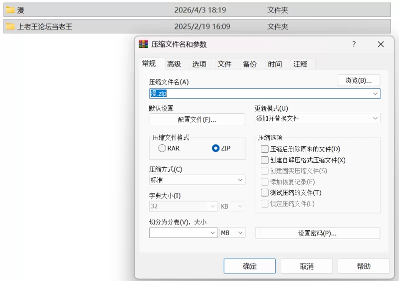Toggle 测试压缩的文件 checkbox

click(265, 193)
